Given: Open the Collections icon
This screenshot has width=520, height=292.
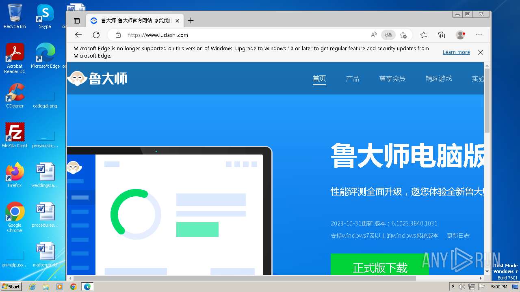Looking at the screenshot, I should pyautogui.click(x=442, y=35).
